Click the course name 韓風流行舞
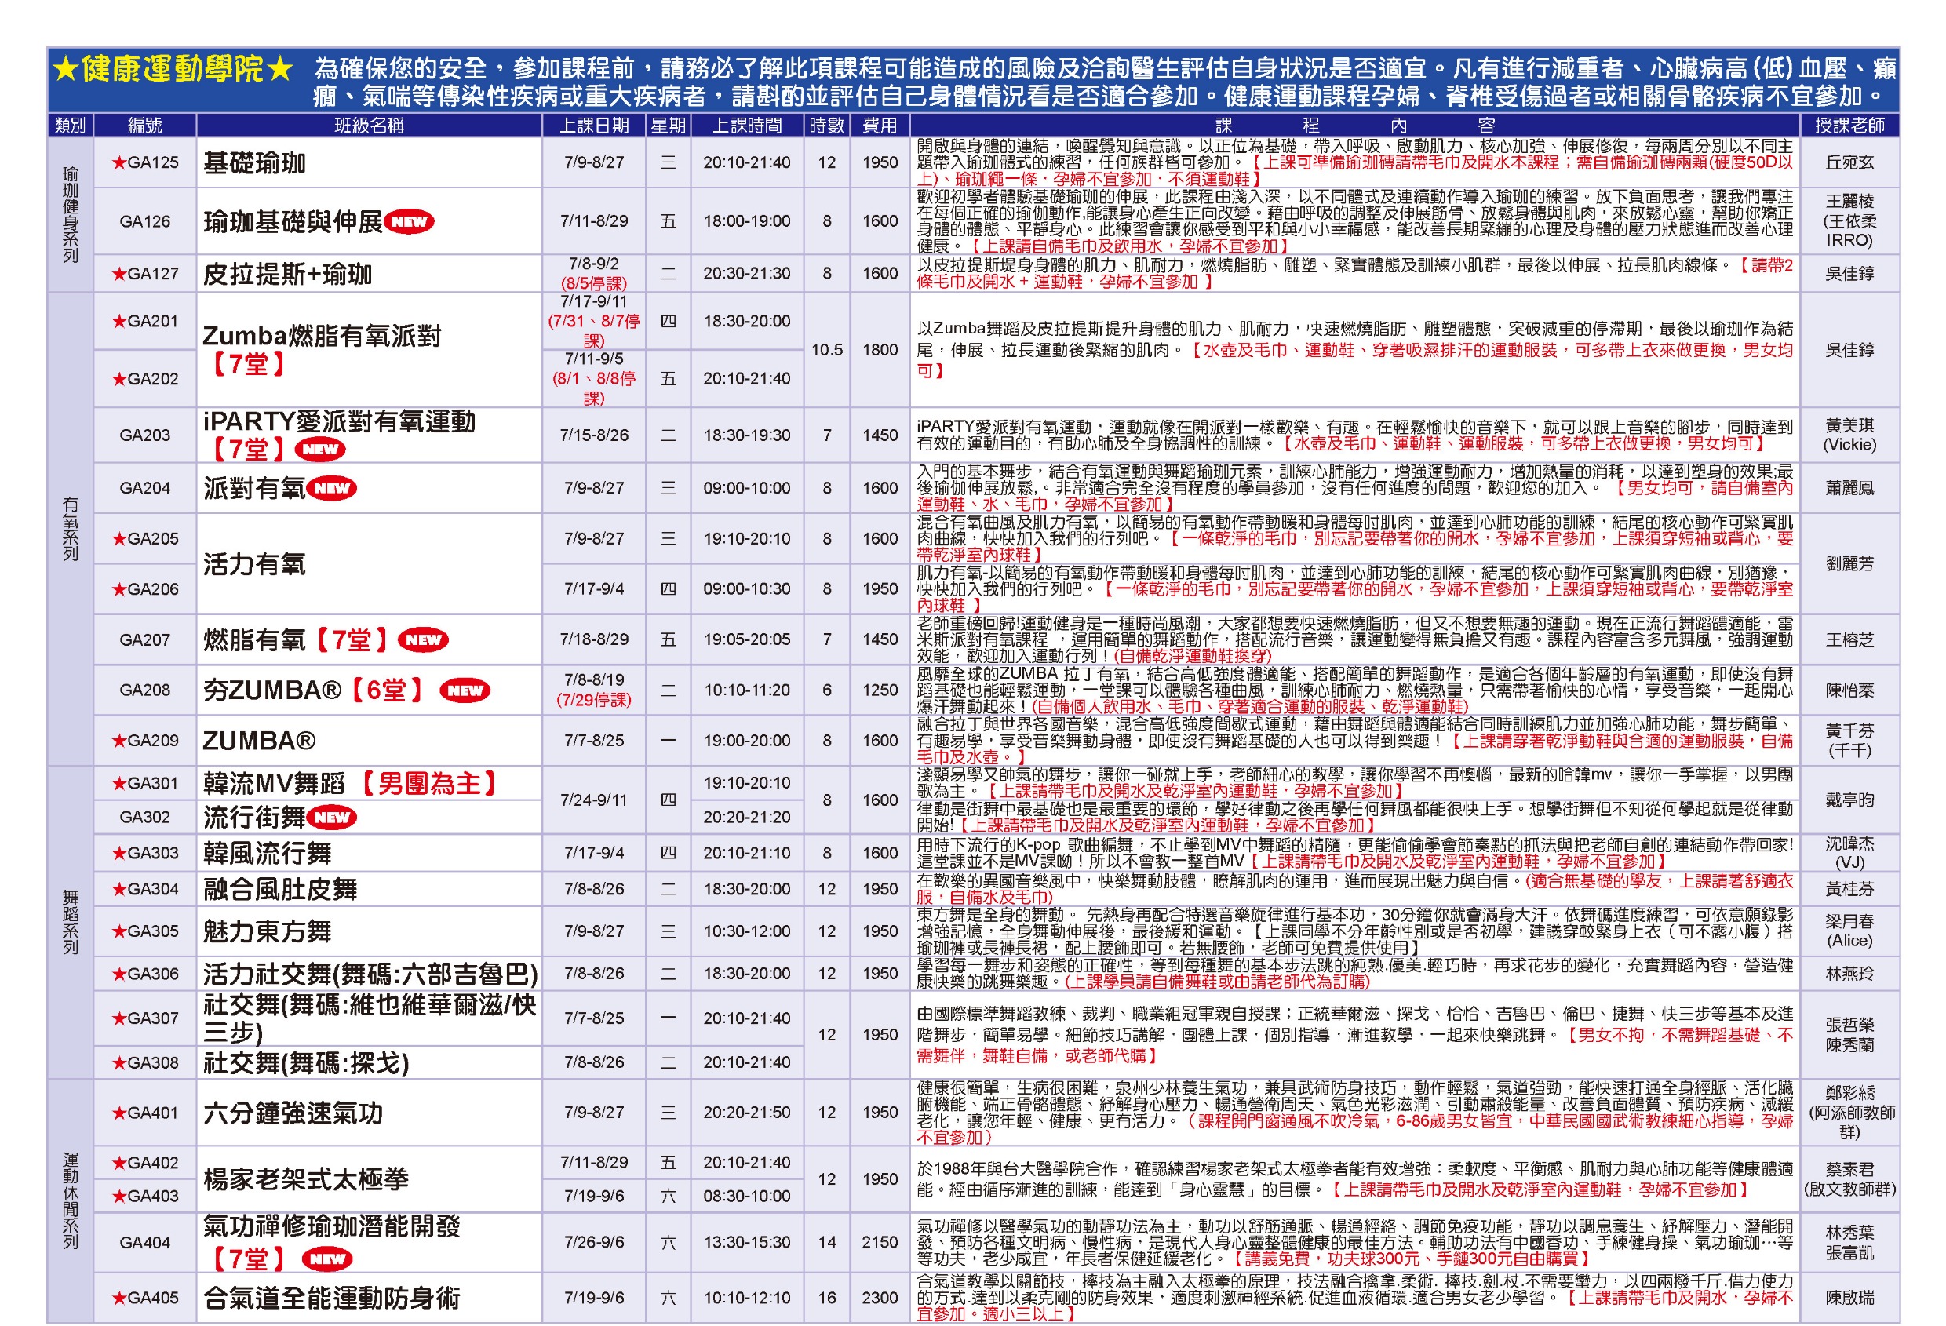The width and height of the screenshot is (1946, 1326). coord(267,854)
